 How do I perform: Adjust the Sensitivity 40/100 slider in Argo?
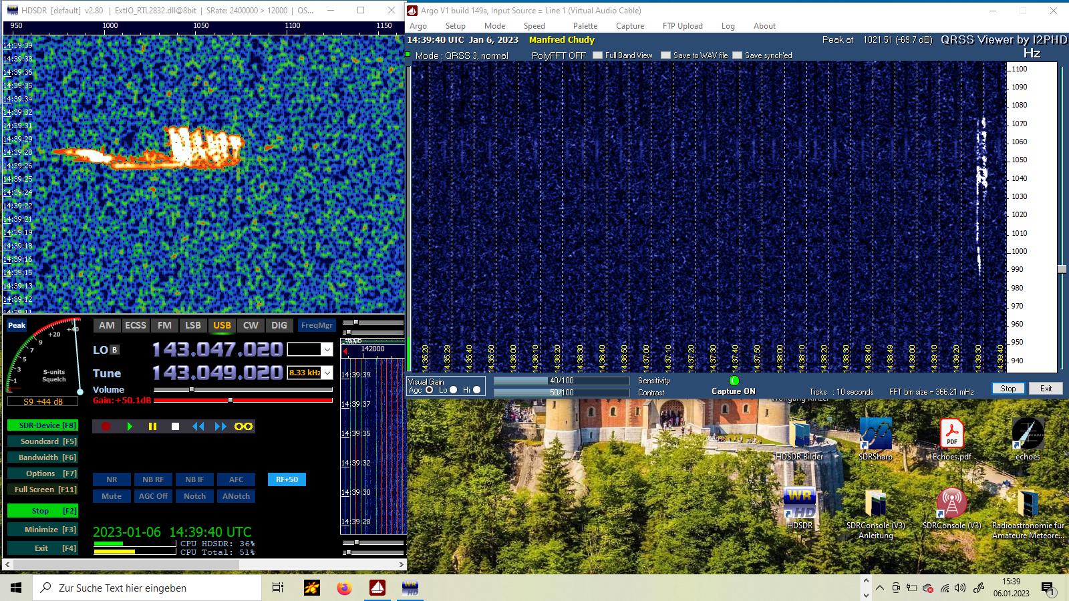tap(561, 381)
